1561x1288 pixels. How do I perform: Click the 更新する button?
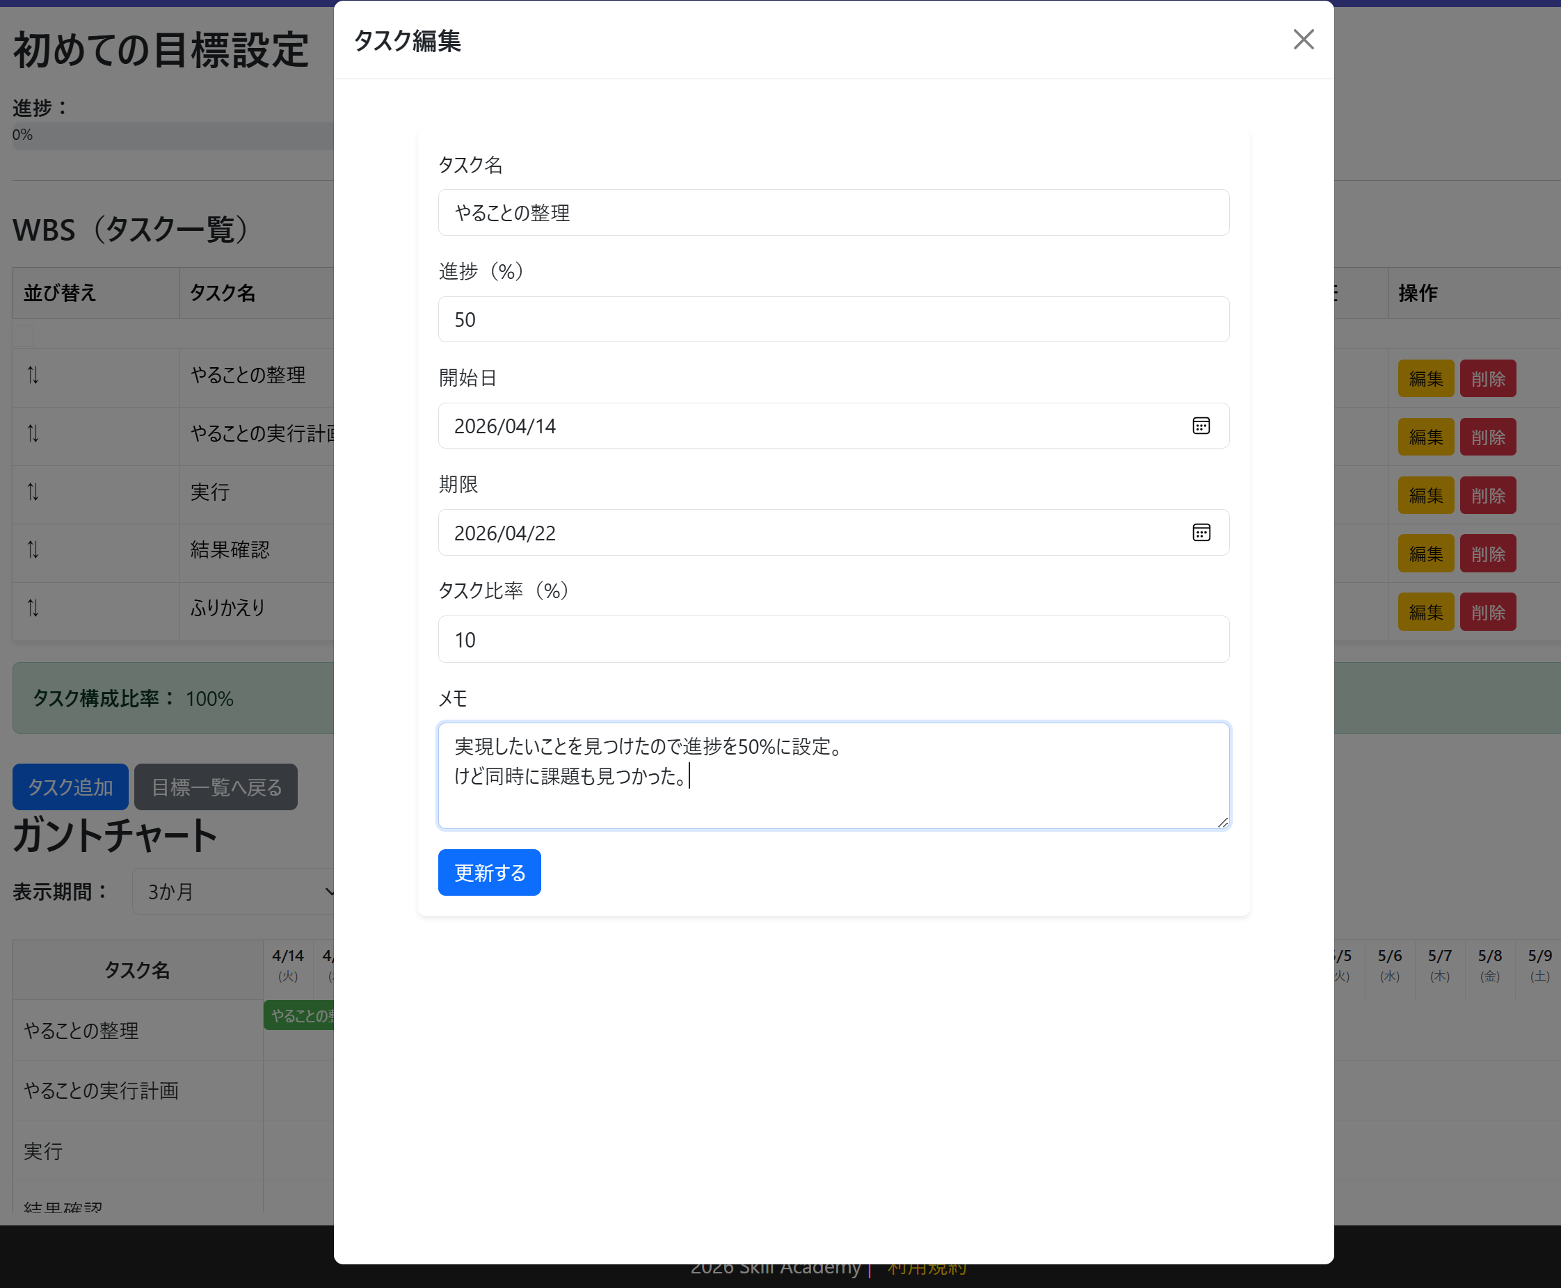tap(489, 872)
